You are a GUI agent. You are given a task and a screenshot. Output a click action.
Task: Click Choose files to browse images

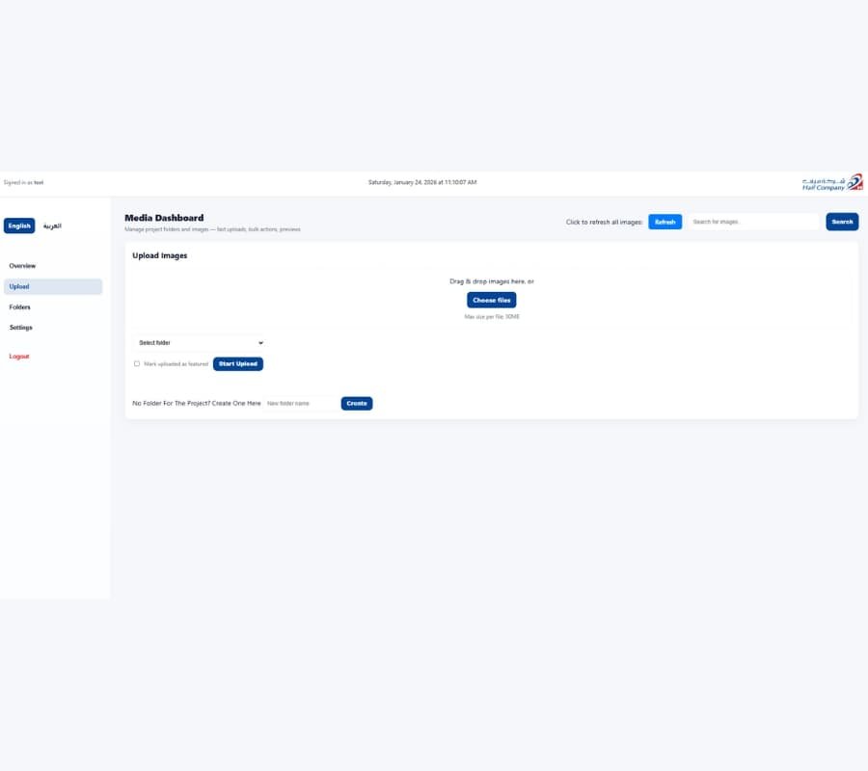(492, 300)
